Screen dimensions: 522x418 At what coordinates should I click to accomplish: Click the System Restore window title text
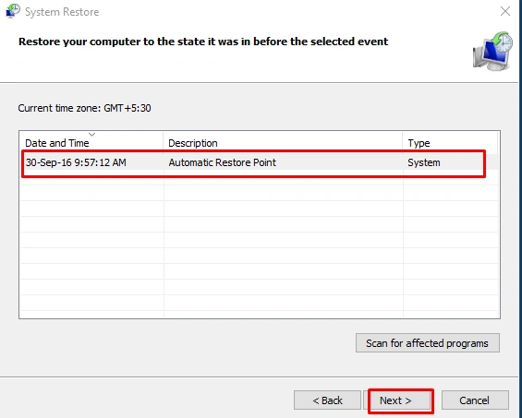62,12
